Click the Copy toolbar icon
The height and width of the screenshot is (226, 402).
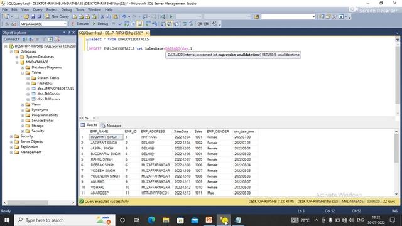click(x=109, y=17)
